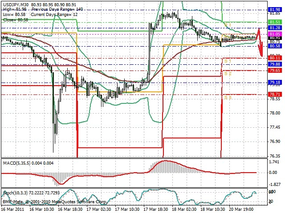Click the USDJPY,M30 chart title
Viewport: 285px width, 213px height.
point(16,4)
